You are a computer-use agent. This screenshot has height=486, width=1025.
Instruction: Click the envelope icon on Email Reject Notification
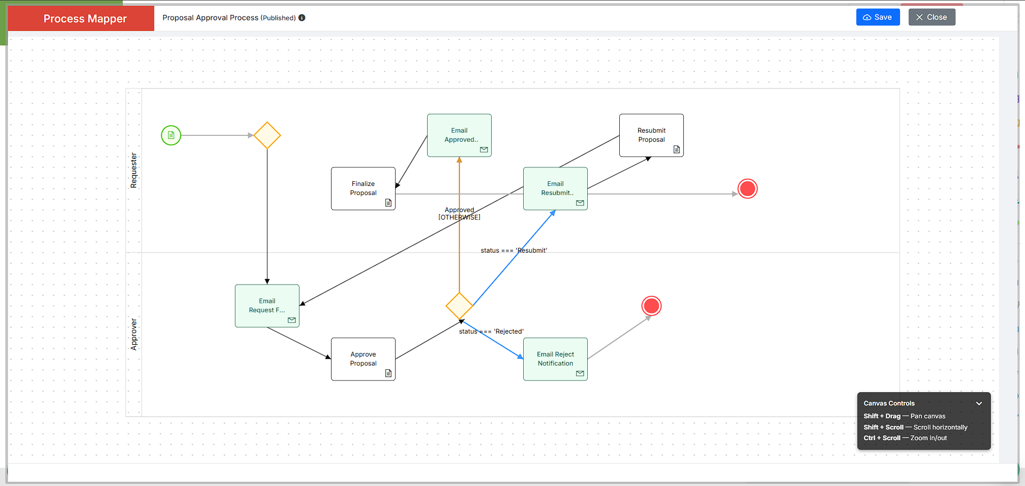580,374
